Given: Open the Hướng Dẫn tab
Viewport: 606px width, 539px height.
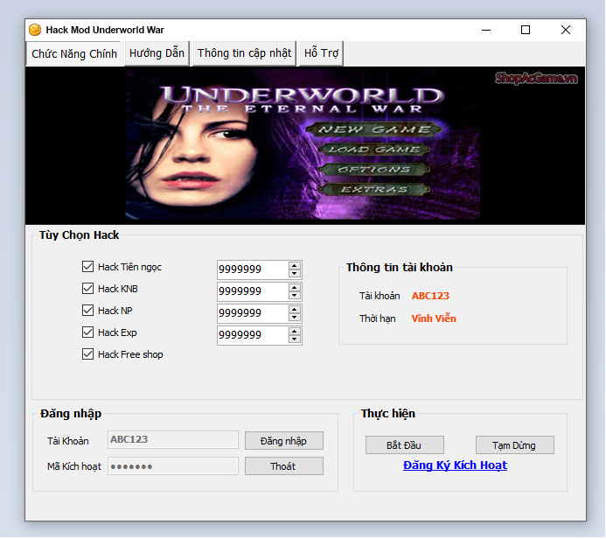Looking at the screenshot, I should (x=157, y=53).
